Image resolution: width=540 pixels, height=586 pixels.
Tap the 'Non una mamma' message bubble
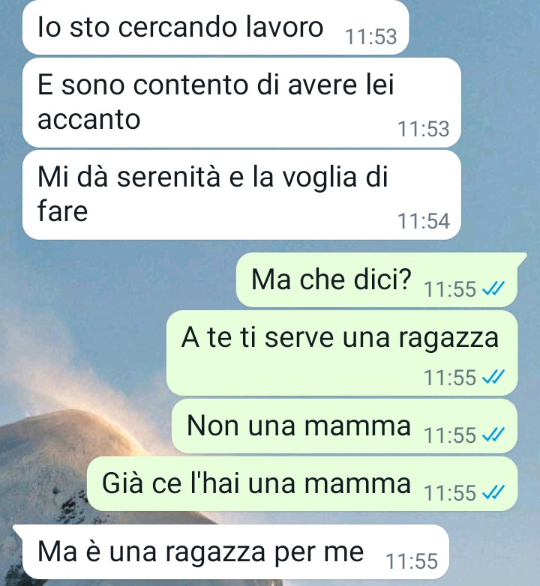[344, 426]
